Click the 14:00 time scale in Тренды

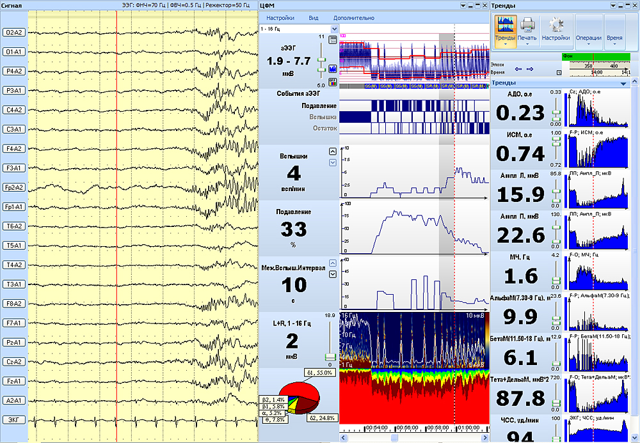pyautogui.click(x=596, y=72)
